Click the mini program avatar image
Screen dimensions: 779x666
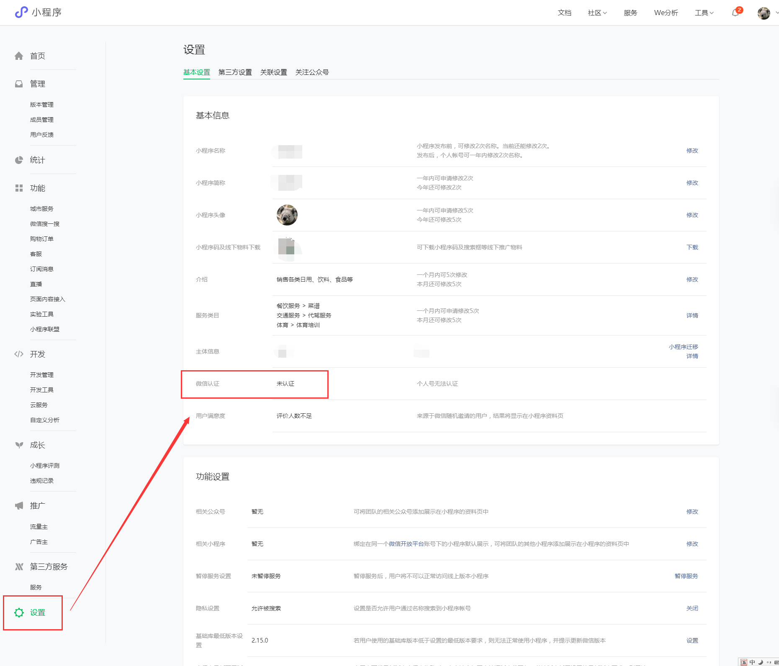click(x=287, y=215)
